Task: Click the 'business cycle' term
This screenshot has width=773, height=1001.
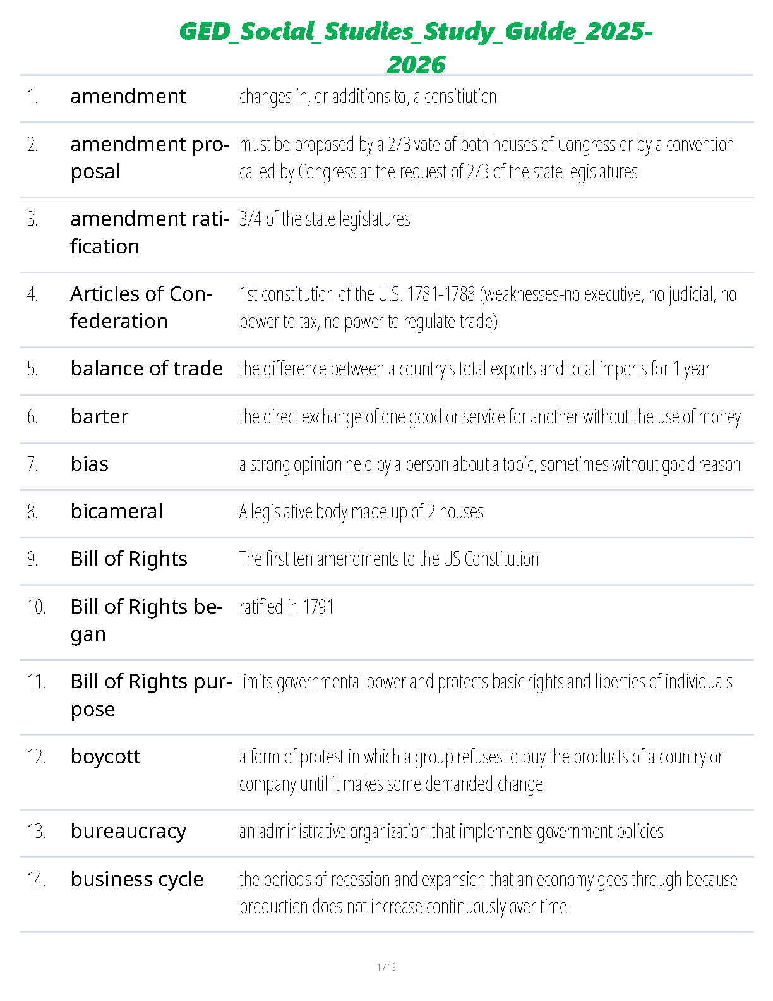Action: pyautogui.click(x=137, y=879)
